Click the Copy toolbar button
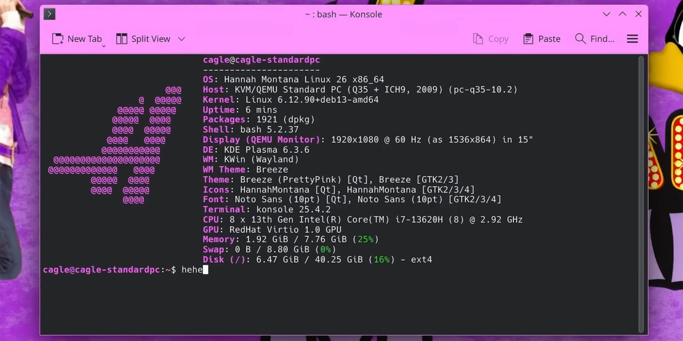Screen dimensions: 683x341 pyautogui.click(x=491, y=39)
